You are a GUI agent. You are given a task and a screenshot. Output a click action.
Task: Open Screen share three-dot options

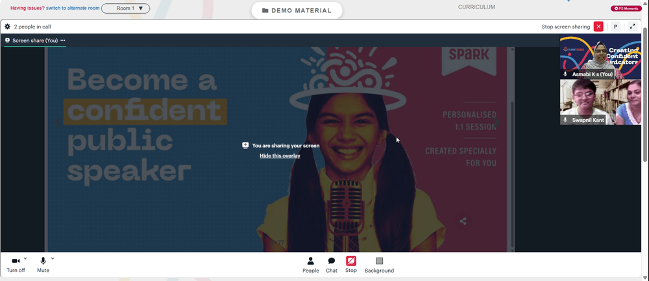[63, 40]
